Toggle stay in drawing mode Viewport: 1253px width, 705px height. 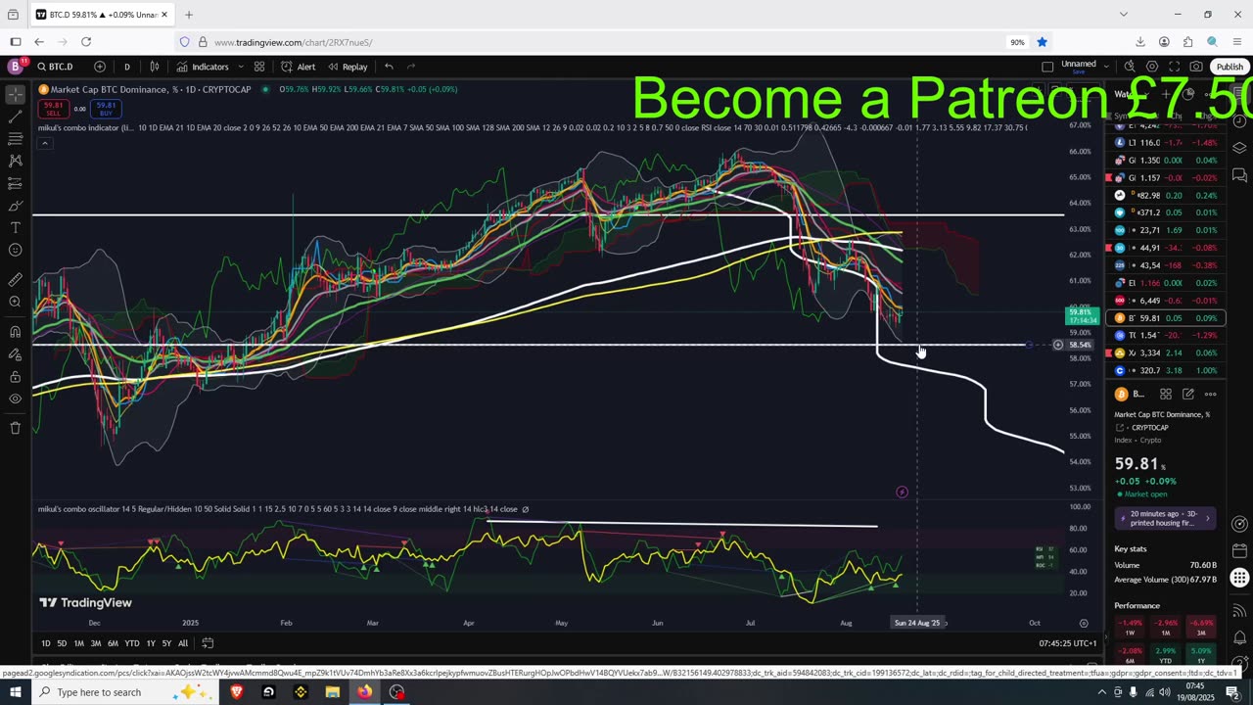point(16,354)
